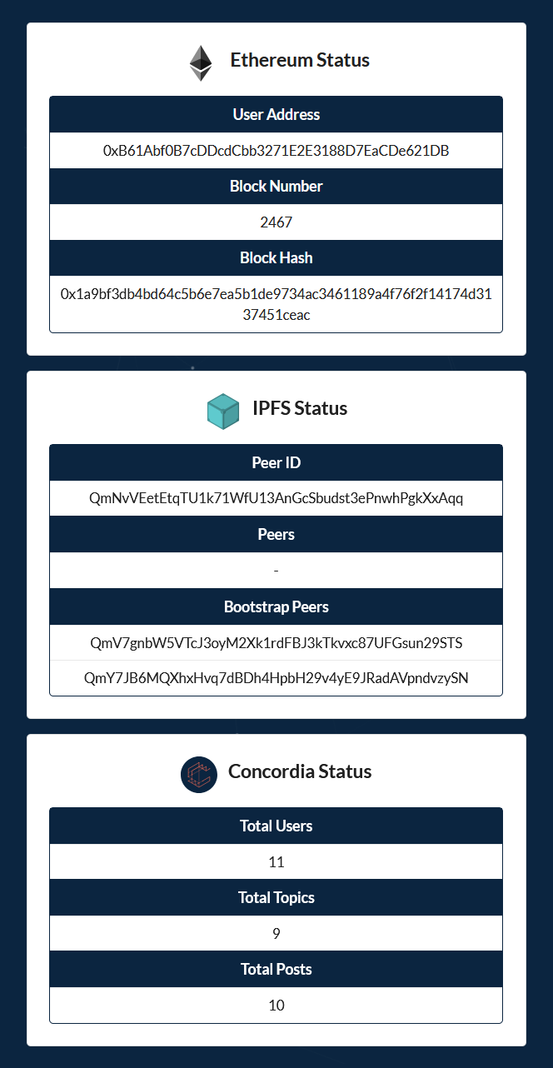Image resolution: width=553 pixels, height=1068 pixels.
Task: Click the Peer ID value starting QmNvVEet
Action: (276, 499)
